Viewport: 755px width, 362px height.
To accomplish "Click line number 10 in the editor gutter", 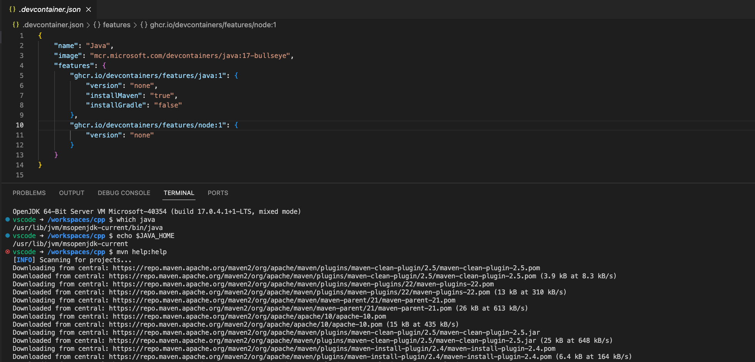I will [20, 125].
